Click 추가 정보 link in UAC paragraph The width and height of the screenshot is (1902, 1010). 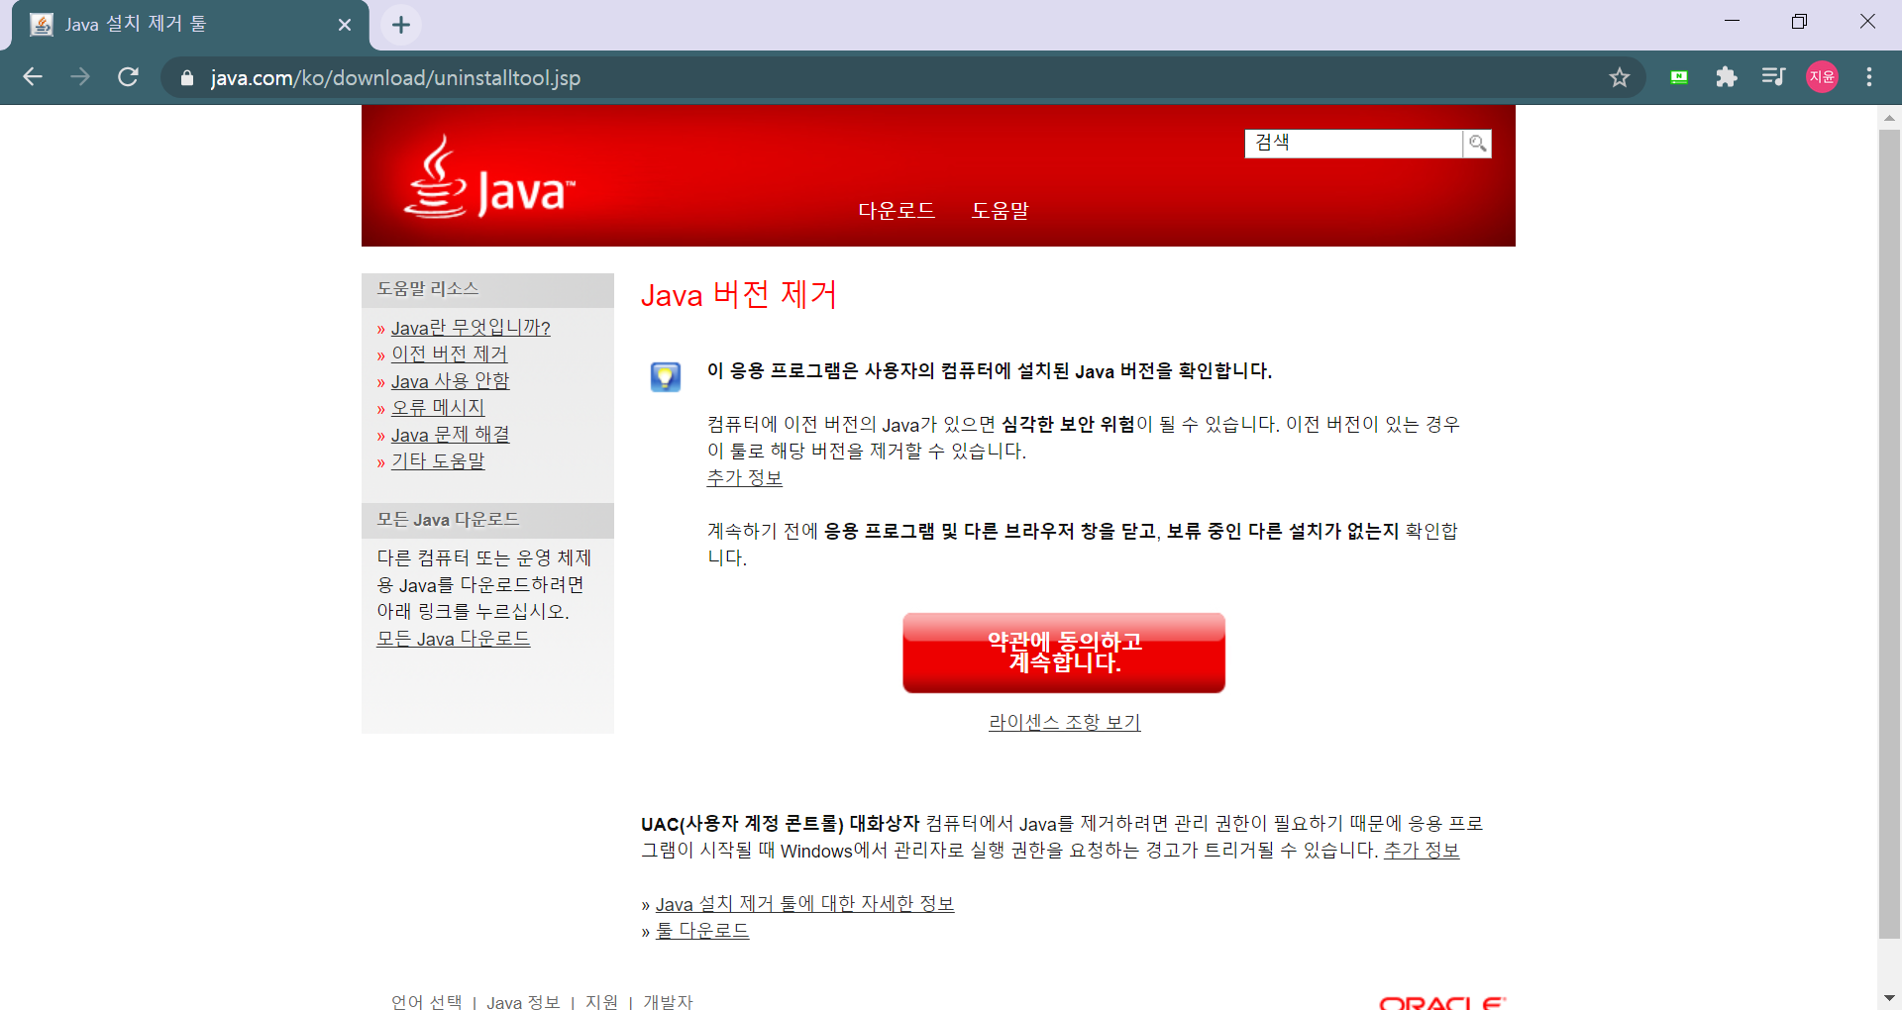tap(1422, 851)
